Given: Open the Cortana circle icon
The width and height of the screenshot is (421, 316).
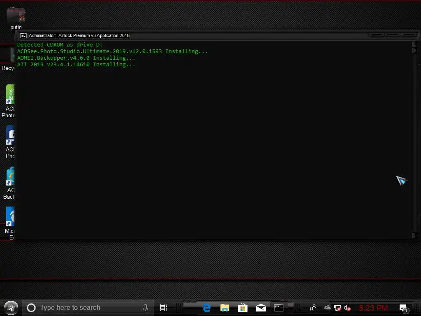Looking at the screenshot, I should pyautogui.click(x=31, y=308).
